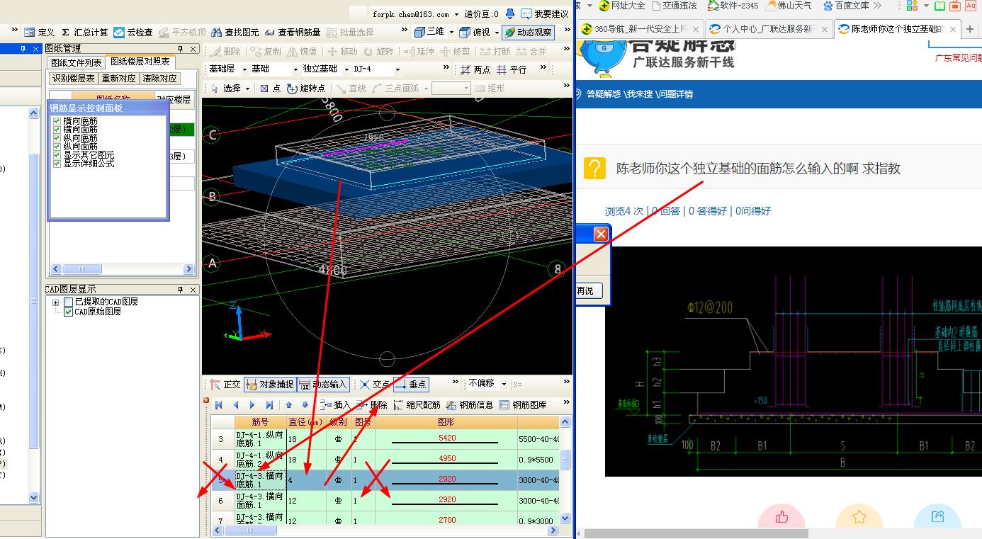
Task: Open 三维 view dropdown arrow
Action: tap(451, 33)
